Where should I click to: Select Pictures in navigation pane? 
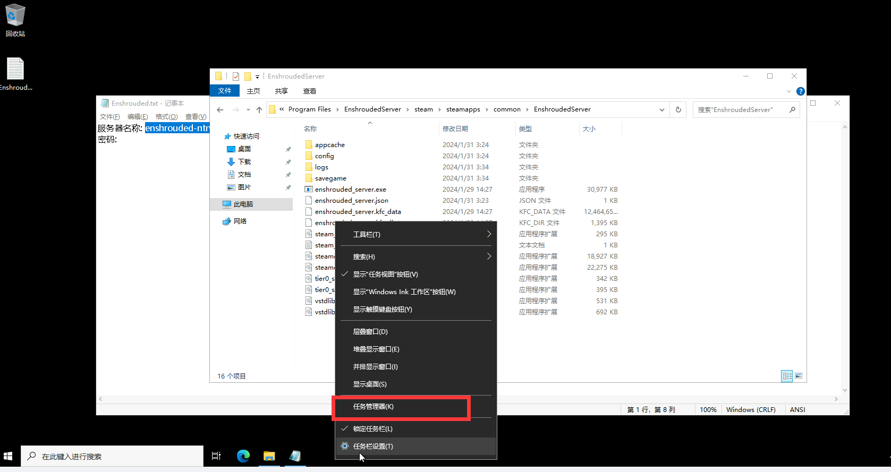coord(244,187)
